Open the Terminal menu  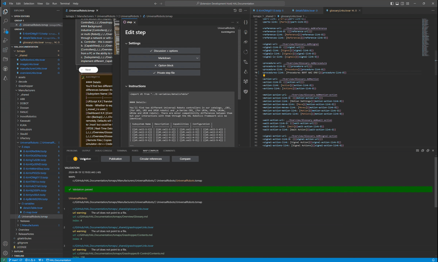[64, 3]
